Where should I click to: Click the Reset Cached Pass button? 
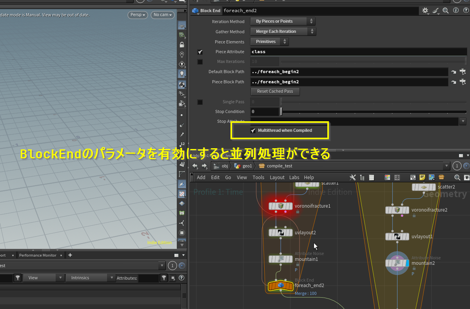275,91
